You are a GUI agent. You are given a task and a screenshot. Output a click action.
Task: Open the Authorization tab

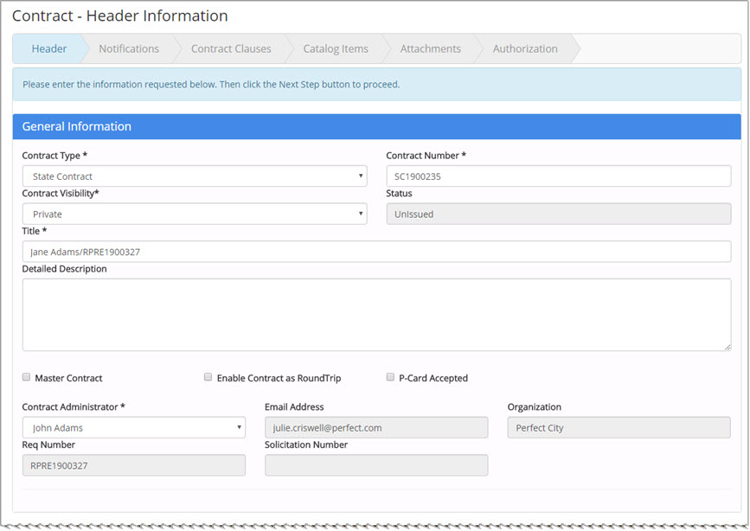(523, 49)
